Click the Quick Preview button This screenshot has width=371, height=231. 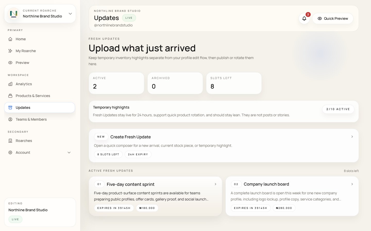[333, 18]
